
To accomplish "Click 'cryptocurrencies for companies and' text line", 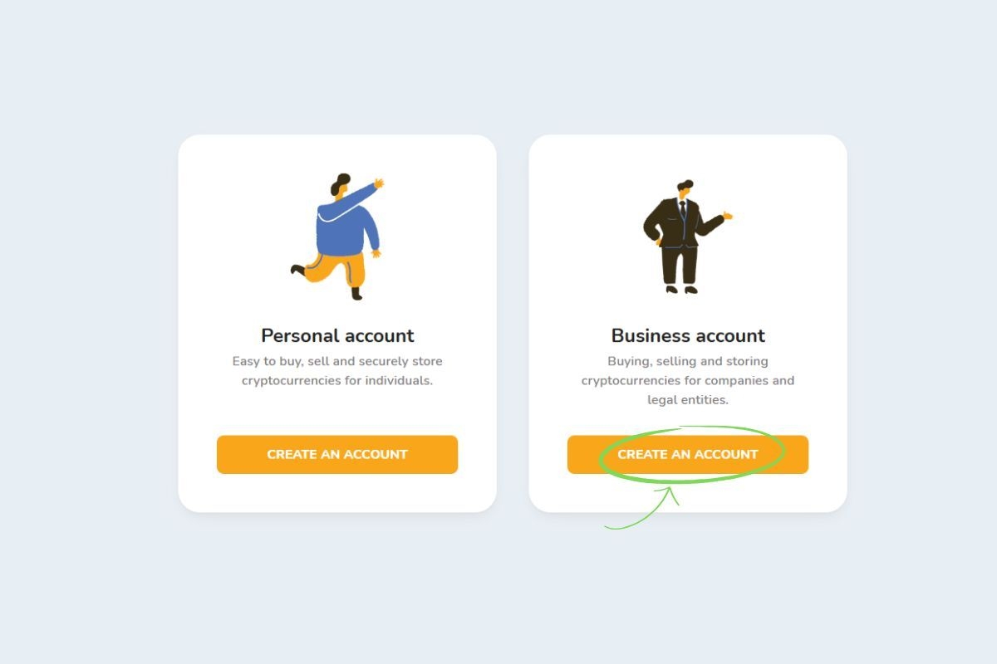I will pos(688,380).
